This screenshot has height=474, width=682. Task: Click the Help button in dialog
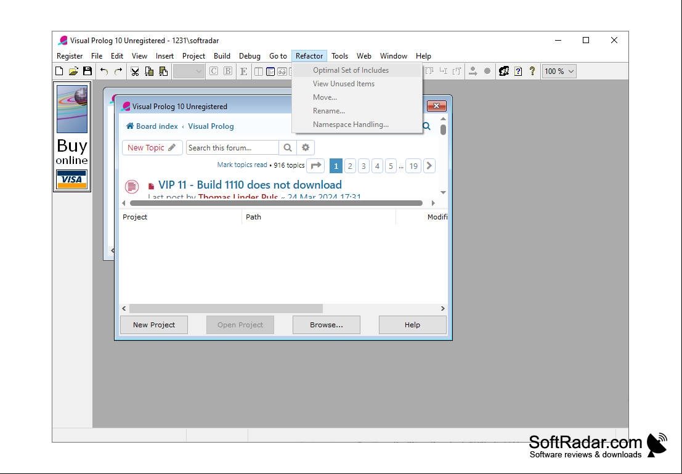tap(412, 325)
